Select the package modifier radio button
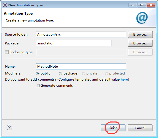 [61, 73]
